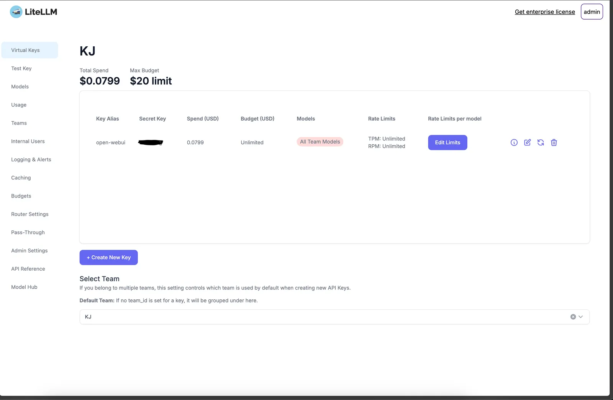Click the LiteLLM logo icon
The image size is (613, 400).
pos(16,12)
